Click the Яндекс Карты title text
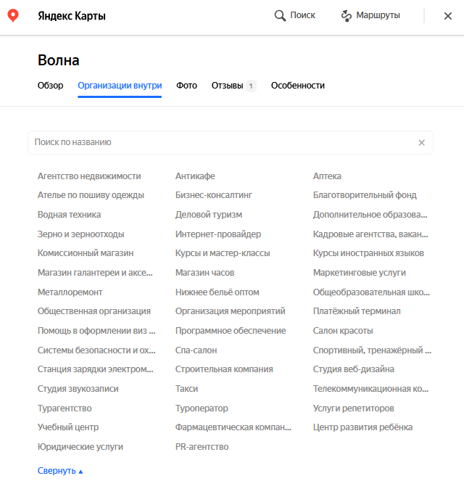Viewport: 464px width, 497px height. coord(72,16)
